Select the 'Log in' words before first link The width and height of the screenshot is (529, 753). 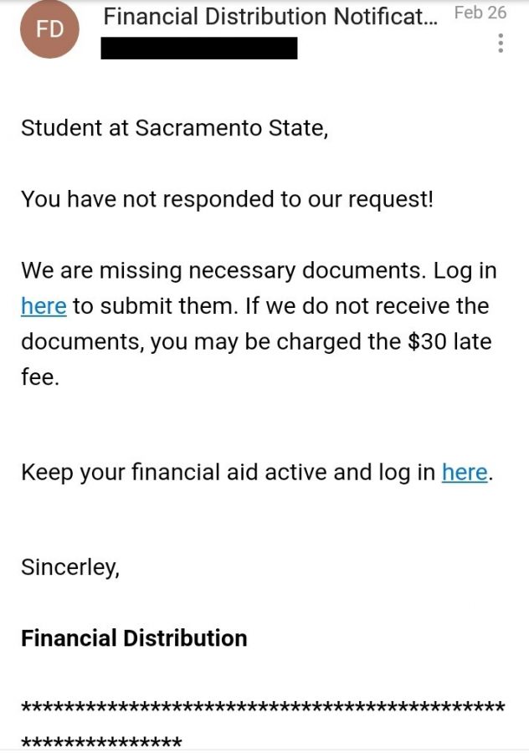click(x=465, y=271)
